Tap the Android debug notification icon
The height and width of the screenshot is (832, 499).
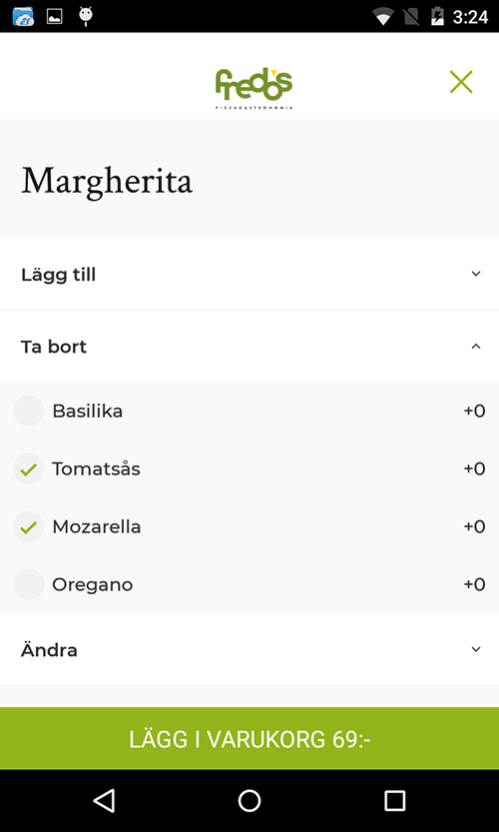[86, 16]
